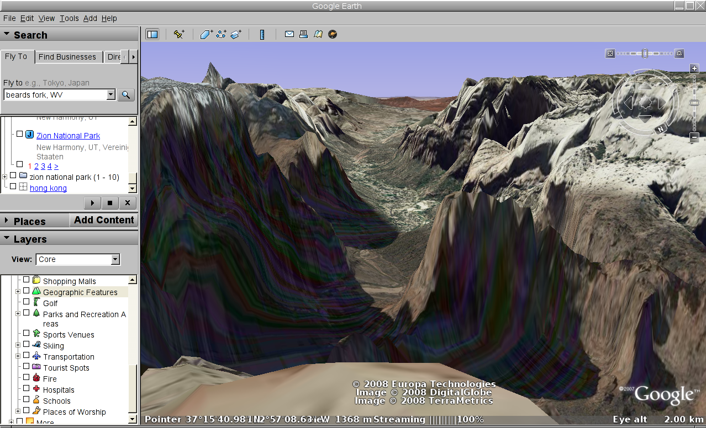Play the search results tour
The height and width of the screenshot is (428, 706).
[x=92, y=203]
